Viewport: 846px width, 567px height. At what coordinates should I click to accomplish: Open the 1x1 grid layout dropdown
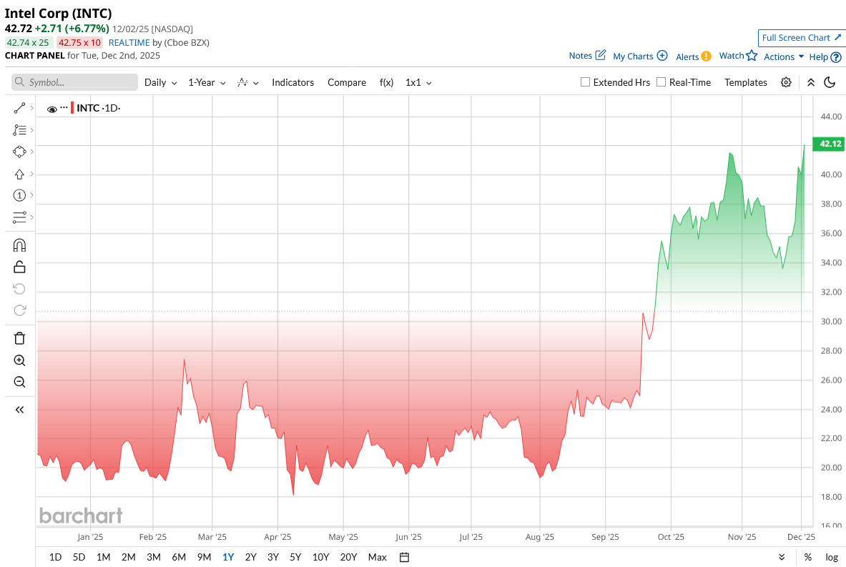pyautogui.click(x=418, y=82)
